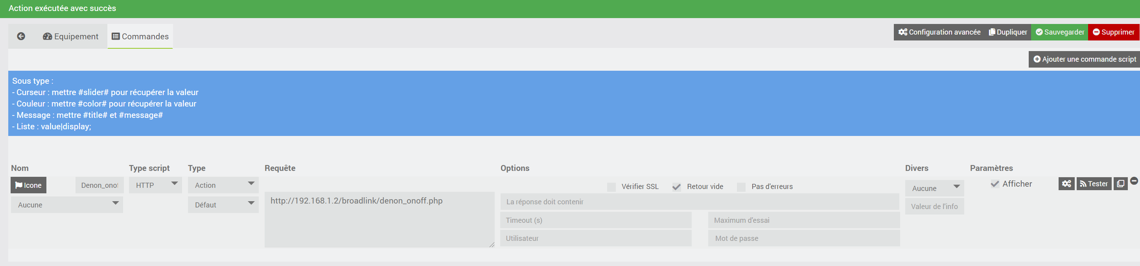This screenshot has height=266, width=1140.
Task: Click the Timeout (s) input field
Action: click(596, 220)
